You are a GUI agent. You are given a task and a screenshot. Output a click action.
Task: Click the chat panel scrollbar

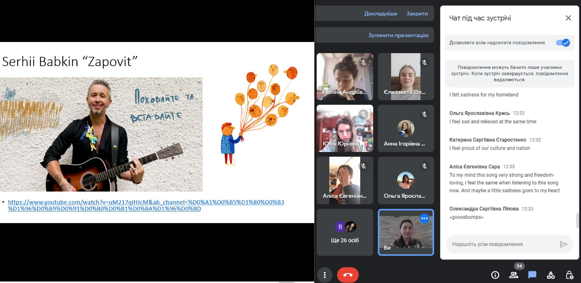tap(577, 220)
